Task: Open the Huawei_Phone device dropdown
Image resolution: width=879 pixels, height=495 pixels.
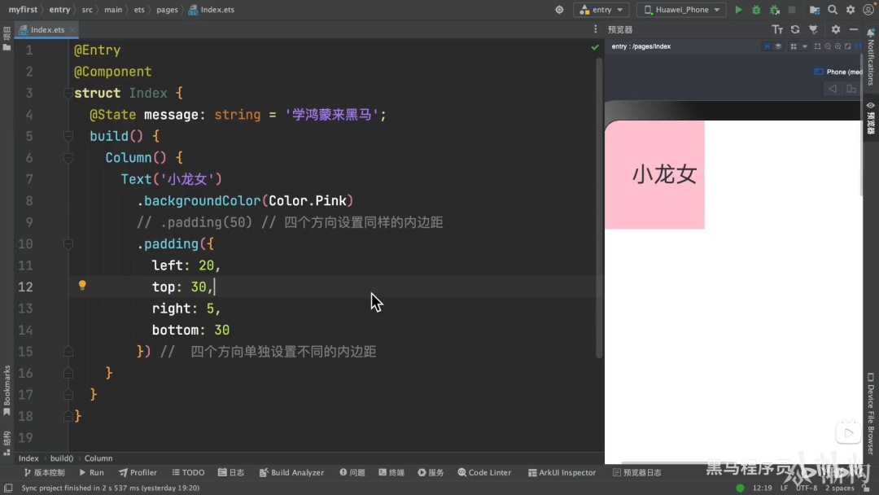Action: click(x=681, y=10)
